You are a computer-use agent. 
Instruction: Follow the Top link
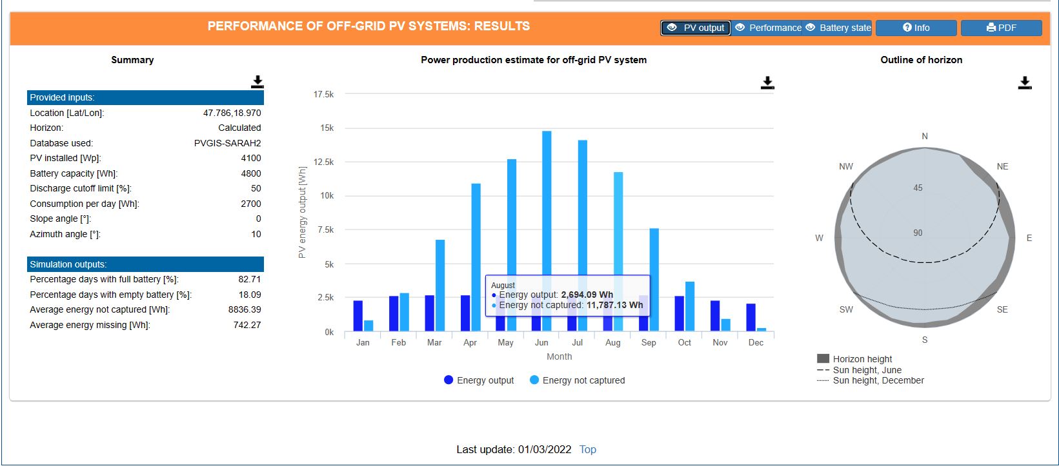point(588,449)
